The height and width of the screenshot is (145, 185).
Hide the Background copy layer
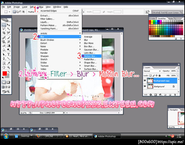click(145, 81)
